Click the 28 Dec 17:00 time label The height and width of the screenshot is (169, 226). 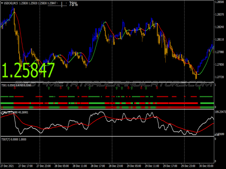tap(98, 166)
